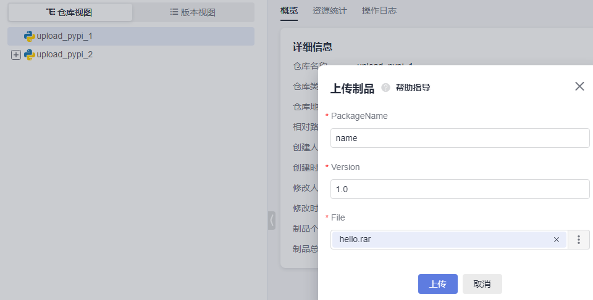Click the 上传 upload button
This screenshot has height=300, width=593.
click(x=437, y=284)
